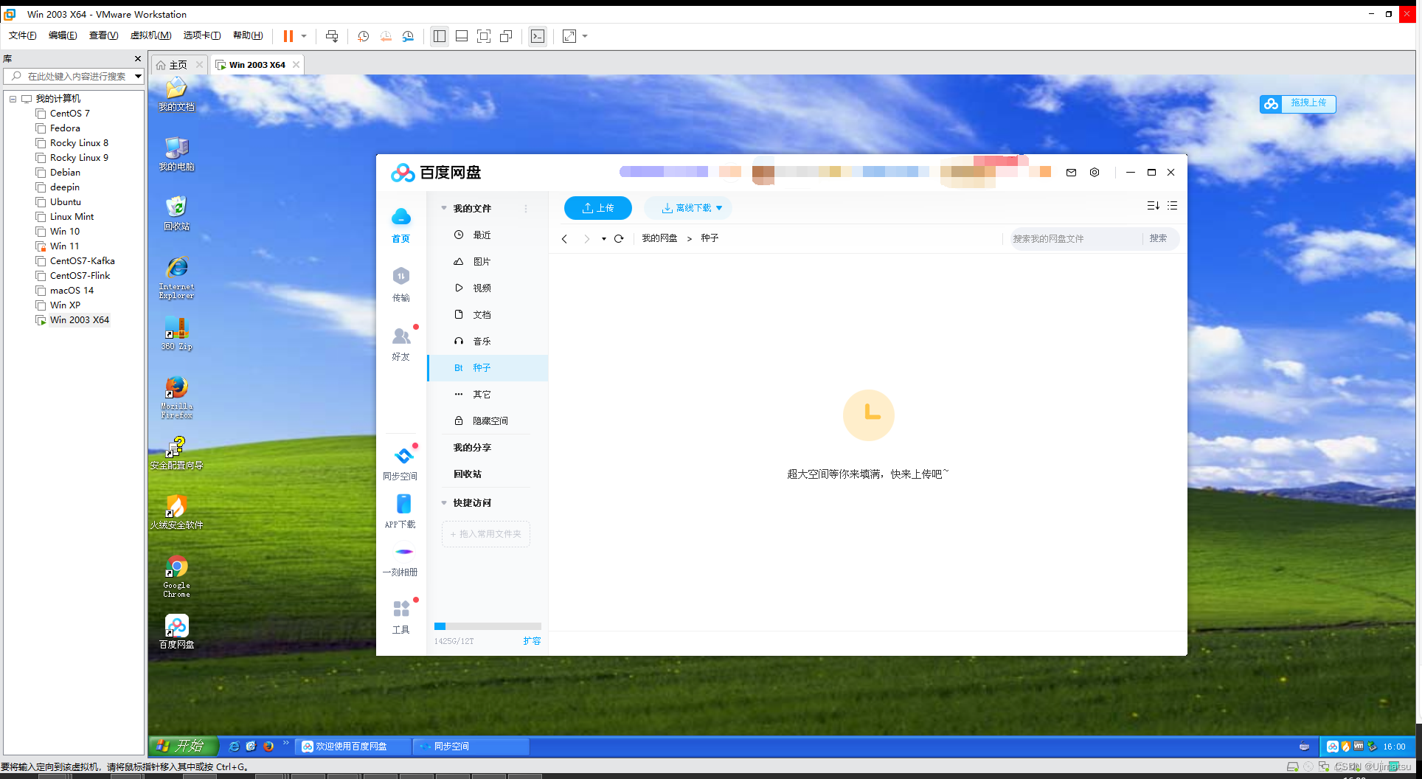Click the 搜索 search button
Viewport: 1422px width, 779px height.
pos(1158,238)
